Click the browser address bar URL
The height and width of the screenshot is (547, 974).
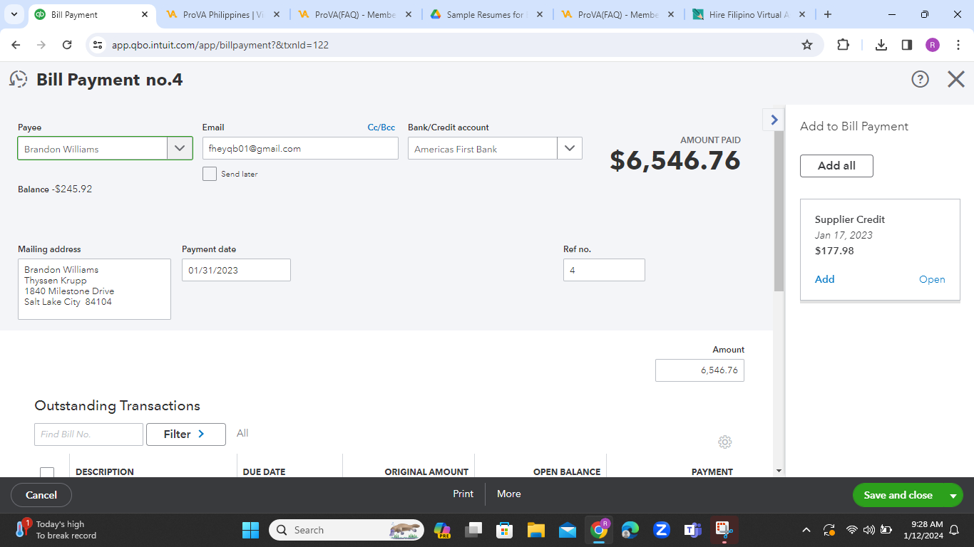220,45
